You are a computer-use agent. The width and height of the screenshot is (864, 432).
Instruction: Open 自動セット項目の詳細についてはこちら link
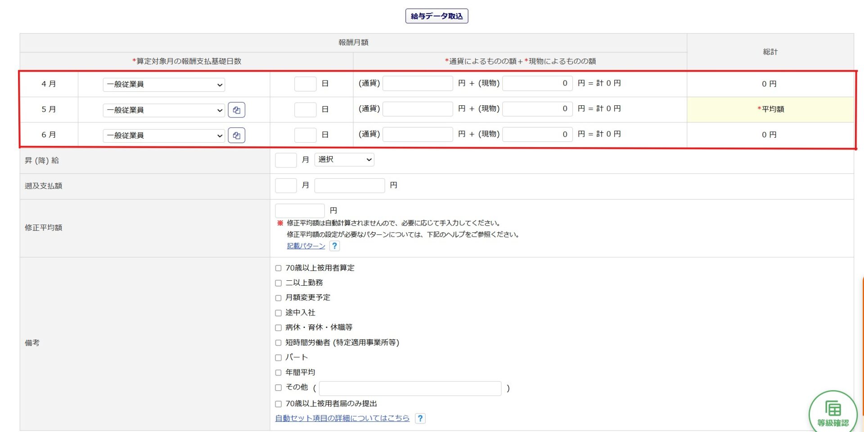(x=342, y=418)
